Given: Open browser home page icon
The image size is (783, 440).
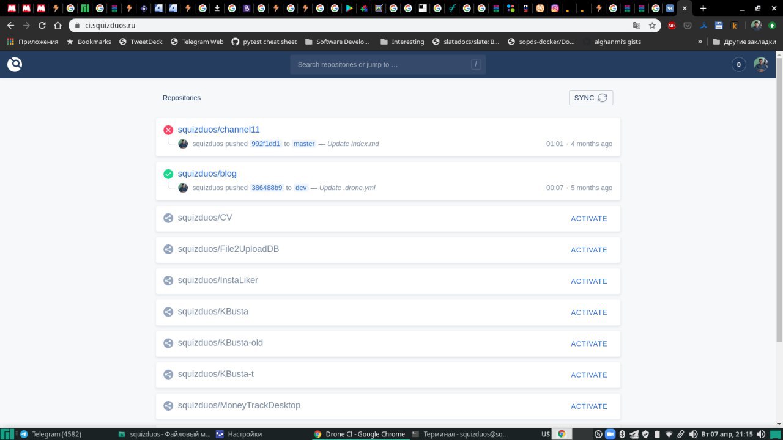Looking at the screenshot, I should point(58,26).
